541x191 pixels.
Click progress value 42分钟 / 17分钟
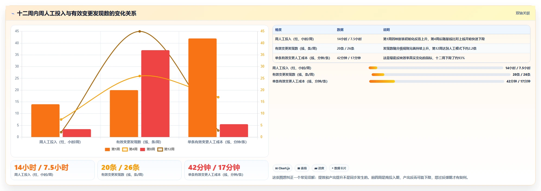pos(518,81)
